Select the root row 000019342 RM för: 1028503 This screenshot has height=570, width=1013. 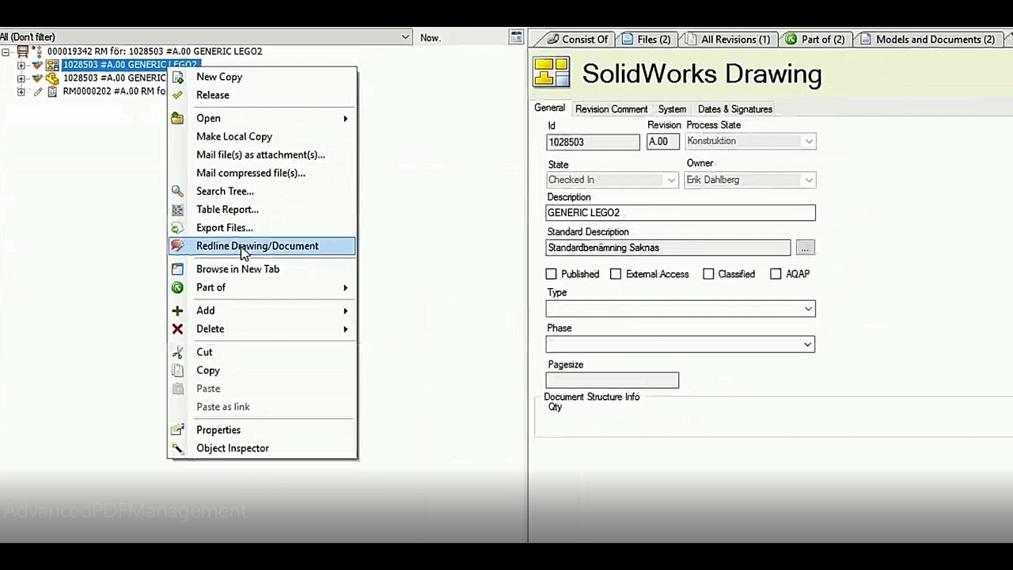coord(154,51)
